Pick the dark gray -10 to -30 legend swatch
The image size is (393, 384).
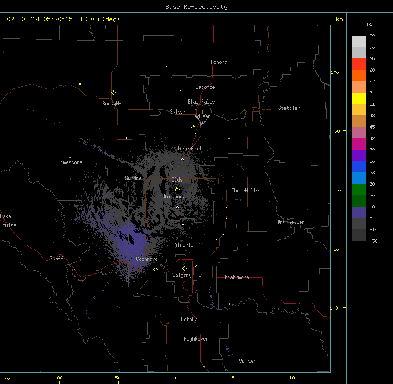(358, 235)
